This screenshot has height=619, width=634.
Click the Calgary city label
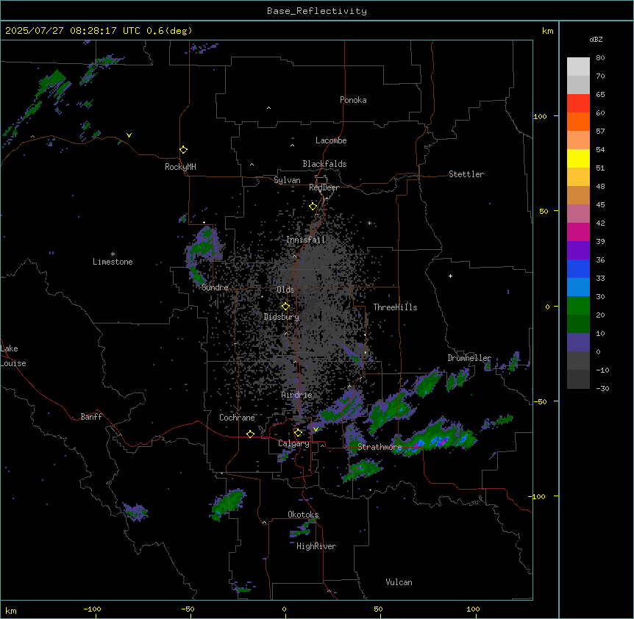pyautogui.click(x=294, y=443)
